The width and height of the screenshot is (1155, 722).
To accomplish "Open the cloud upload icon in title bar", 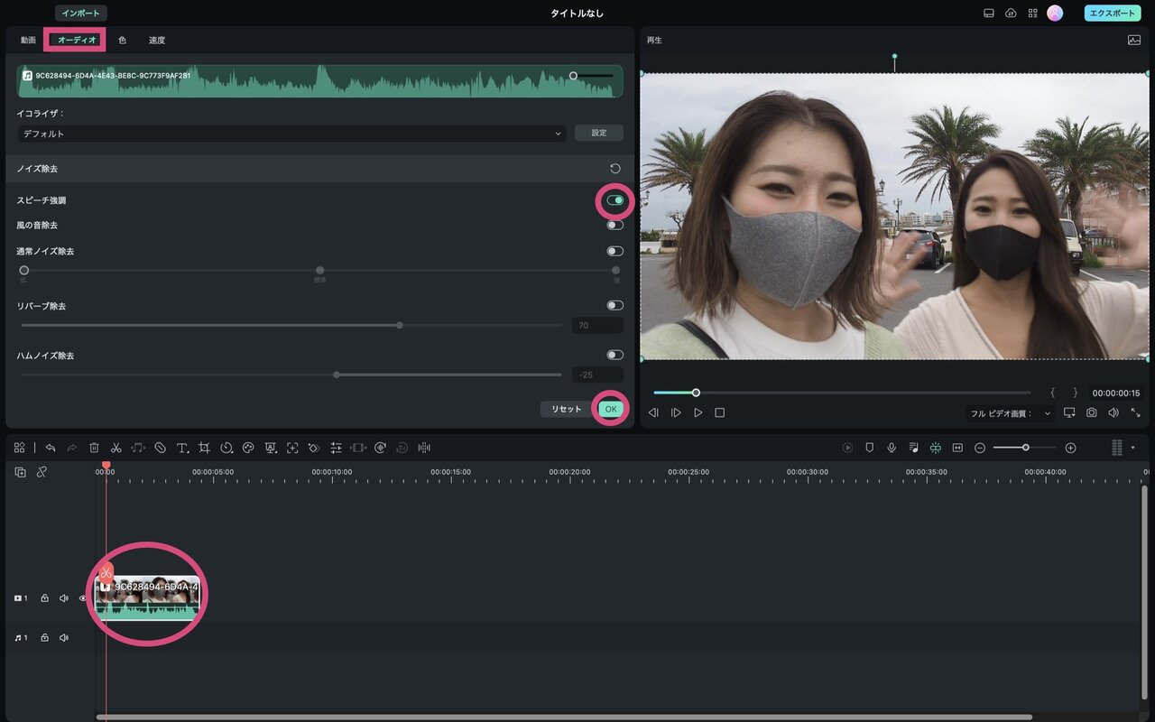I will (x=1011, y=14).
